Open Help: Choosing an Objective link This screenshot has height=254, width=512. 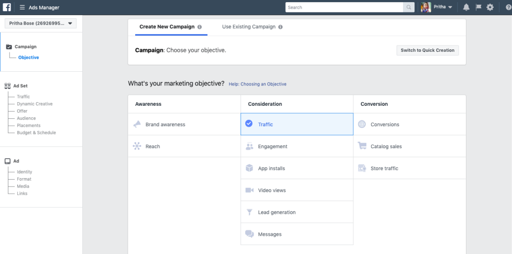pos(258,84)
